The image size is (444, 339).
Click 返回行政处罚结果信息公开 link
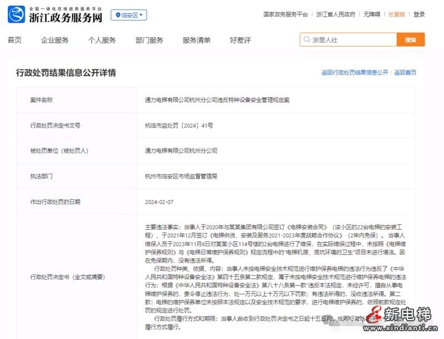point(355,73)
